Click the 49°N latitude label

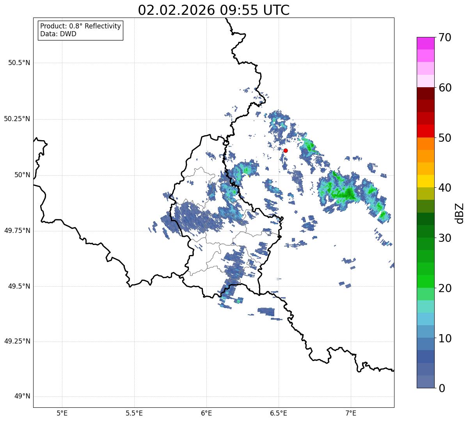tap(23, 396)
